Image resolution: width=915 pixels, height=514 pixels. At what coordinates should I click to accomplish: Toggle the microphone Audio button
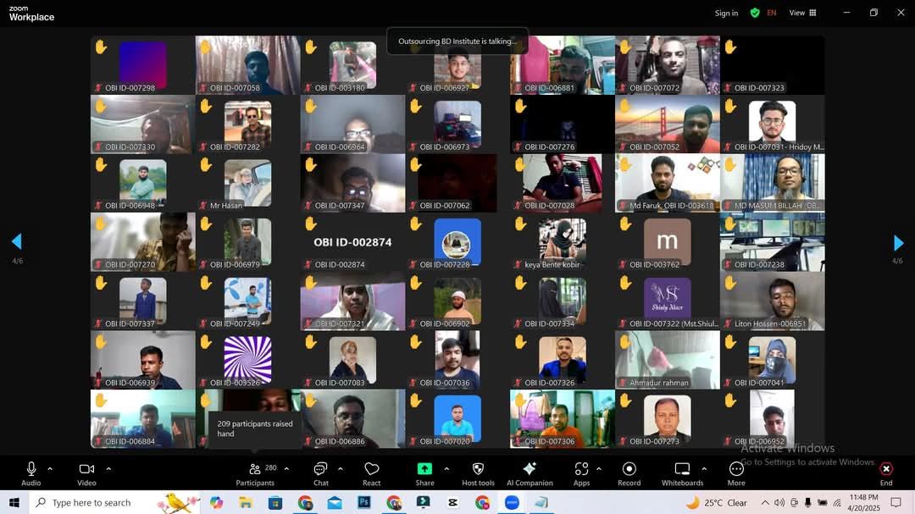(x=31, y=473)
